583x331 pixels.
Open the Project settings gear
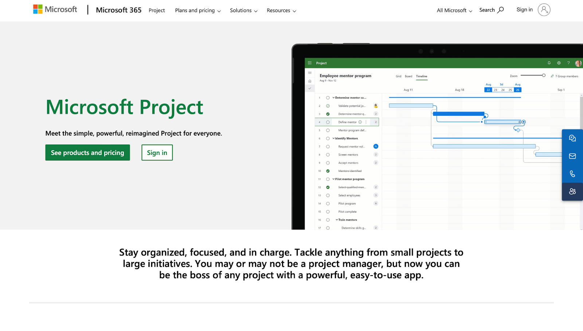point(559,63)
